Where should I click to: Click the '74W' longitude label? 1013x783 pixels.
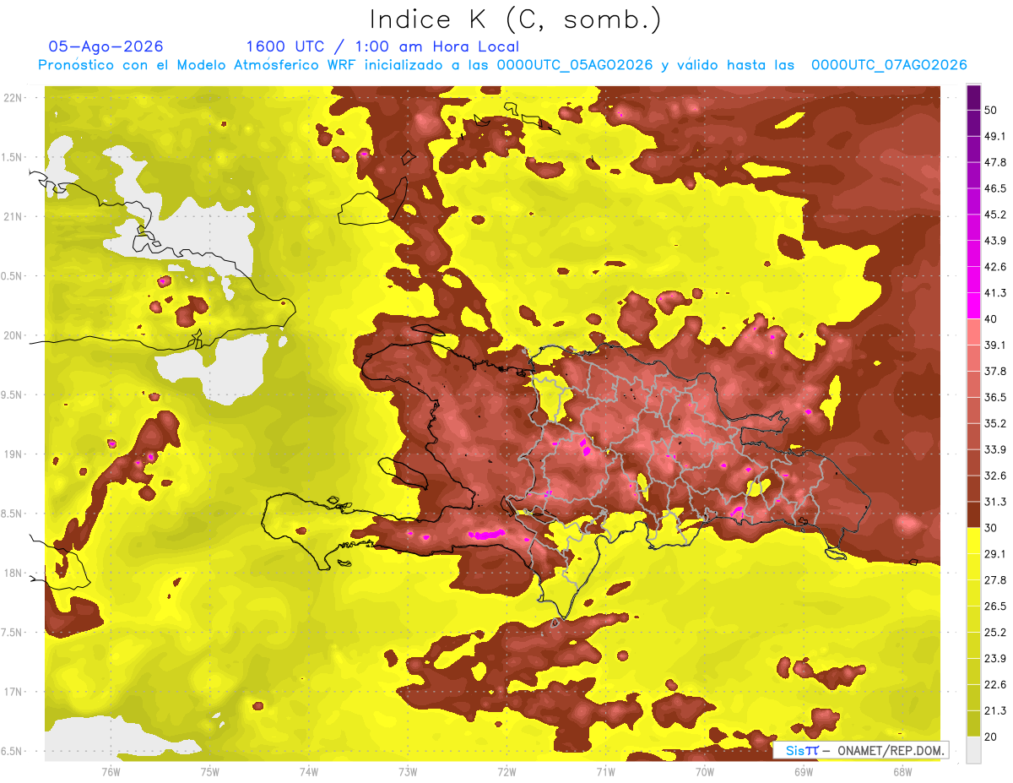click(309, 771)
